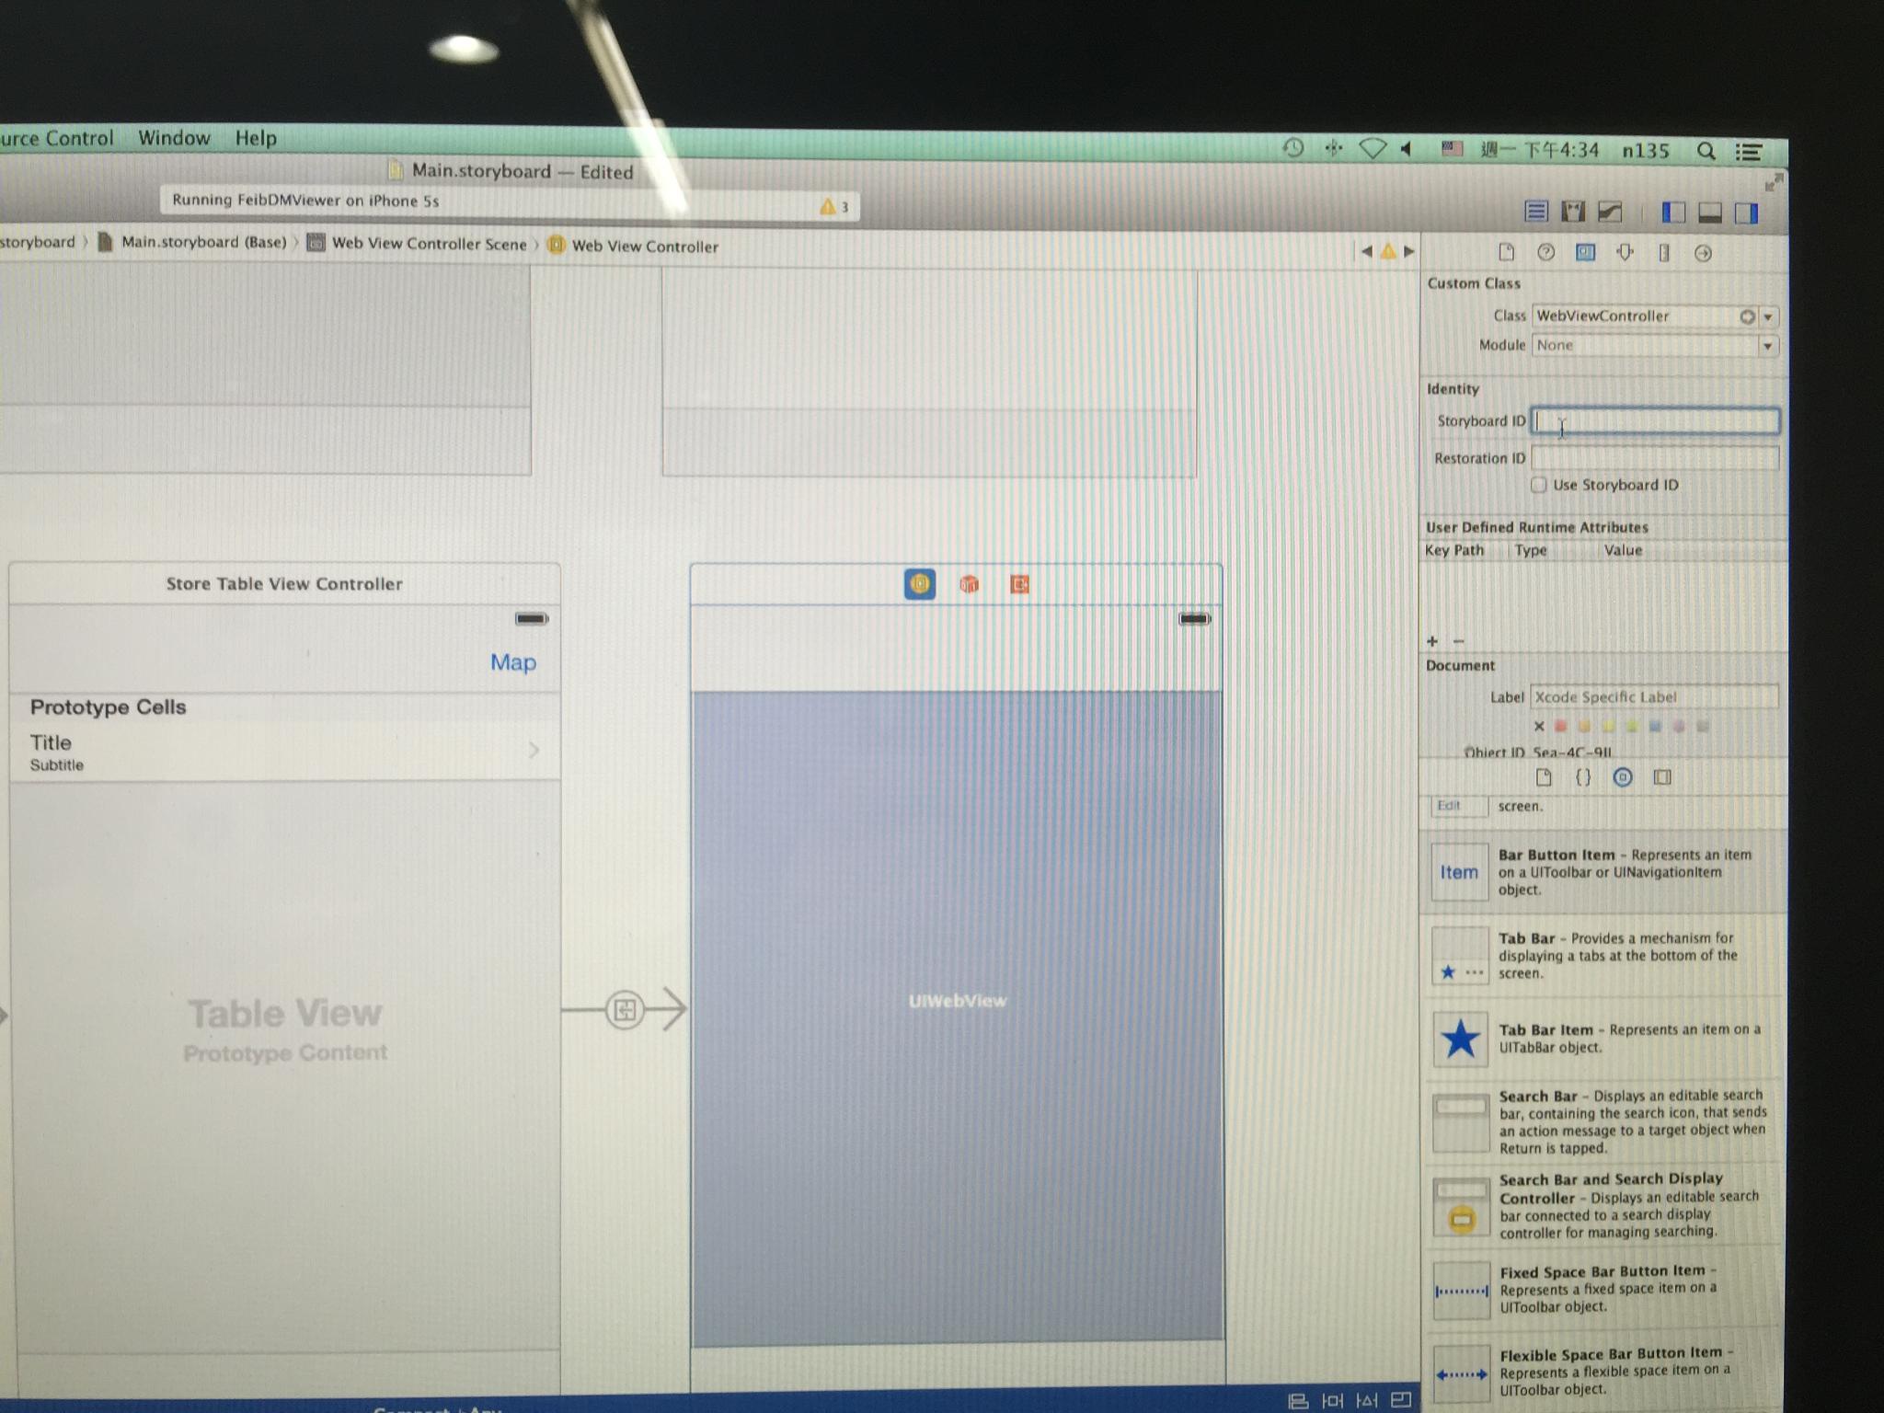The width and height of the screenshot is (1884, 1413).
Task: Toggle the Utilities panel visibility
Action: 1746,214
